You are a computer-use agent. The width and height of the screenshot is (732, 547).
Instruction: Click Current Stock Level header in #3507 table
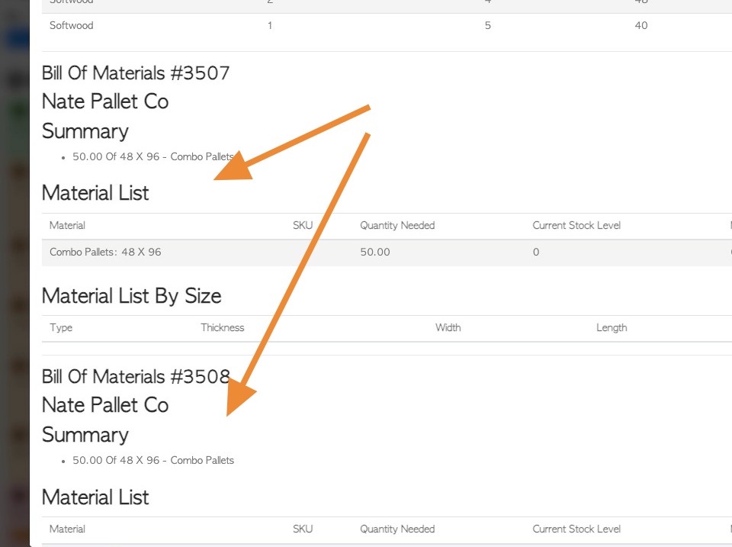click(x=576, y=225)
